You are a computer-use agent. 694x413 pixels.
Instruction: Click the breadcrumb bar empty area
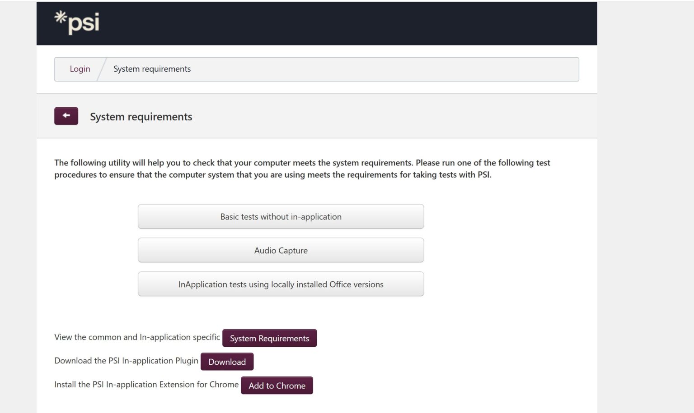384,69
